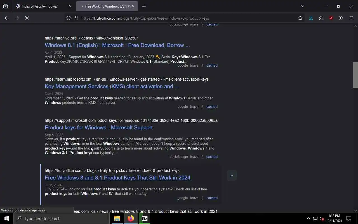This screenshot has height=224, width=358.
Task: Open more options dots on trulyoffice result
Action: pos(202,198)
